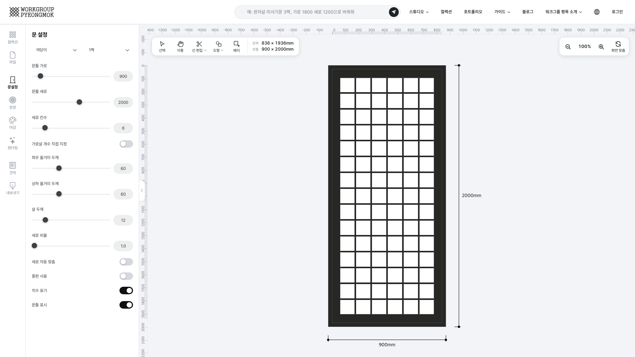Open the 가이드 menu dropdown

pyautogui.click(x=502, y=12)
